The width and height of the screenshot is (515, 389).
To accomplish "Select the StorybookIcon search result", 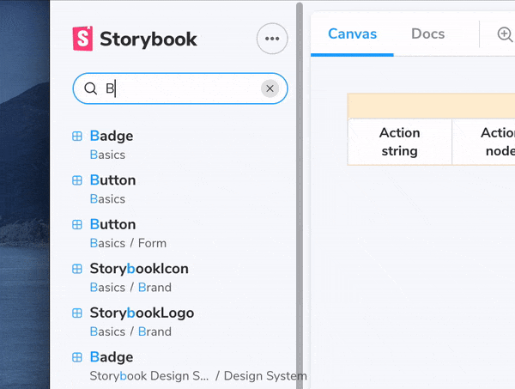I will [x=139, y=269].
